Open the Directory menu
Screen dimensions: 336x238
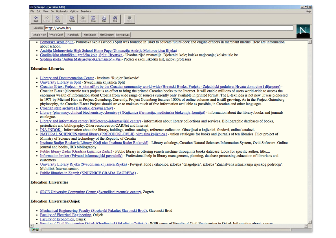pos(86,11)
